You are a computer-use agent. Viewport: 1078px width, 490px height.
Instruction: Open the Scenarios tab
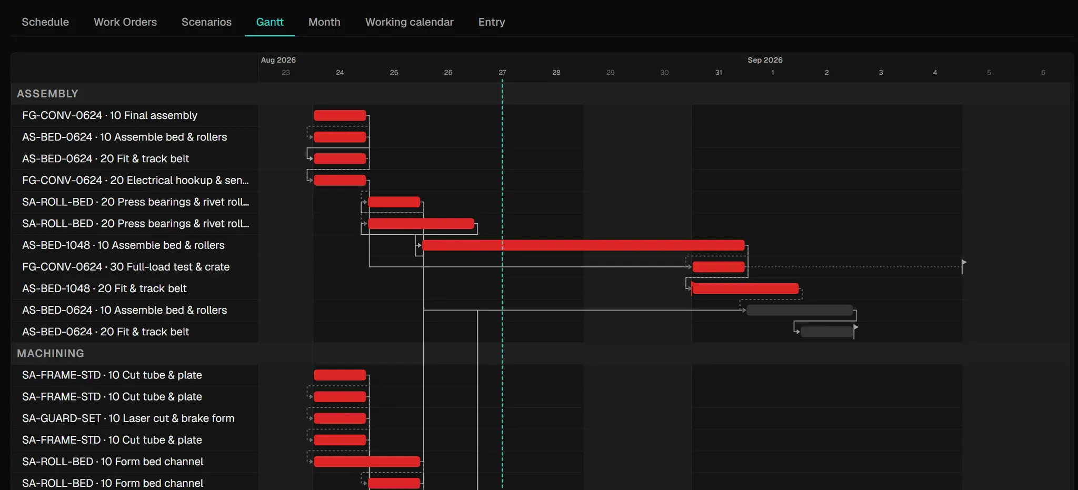(x=206, y=22)
